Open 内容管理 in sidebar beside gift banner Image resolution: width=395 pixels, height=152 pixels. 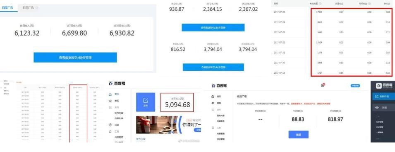[x=119, y=138]
